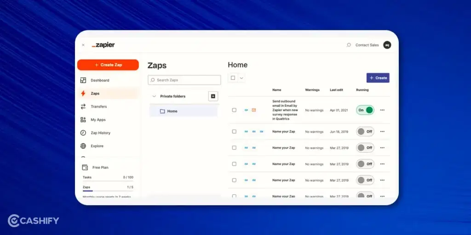Click the Zaps page heading
Image resolution: width=471 pixels, height=235 pixels.
(157, 66)
